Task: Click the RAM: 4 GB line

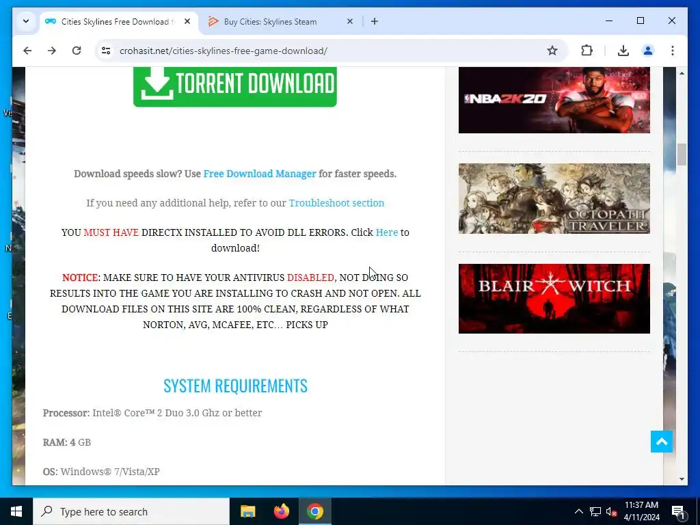Action: click(x=67, y=442)
